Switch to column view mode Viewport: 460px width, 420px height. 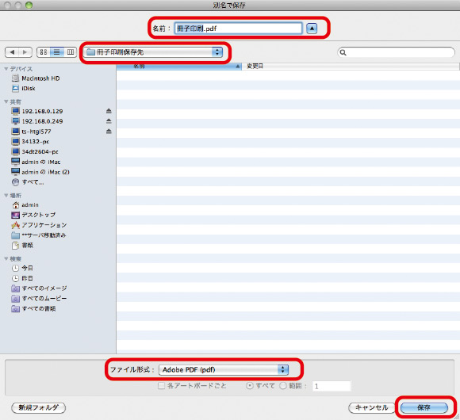tap(71, 52)
